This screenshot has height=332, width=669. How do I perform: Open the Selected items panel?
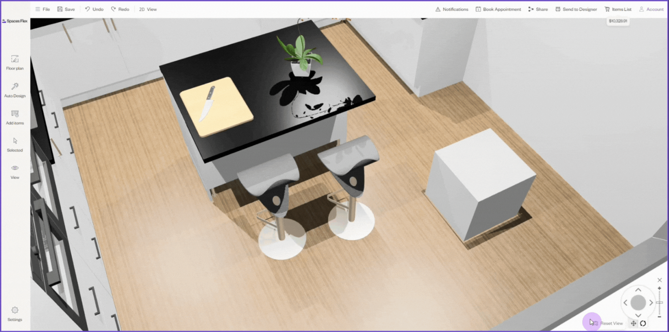(15, 145)
